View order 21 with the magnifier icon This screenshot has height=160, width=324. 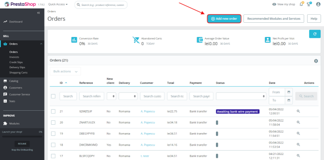[x=298, y=111]
